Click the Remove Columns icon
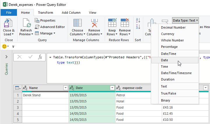The image size is (210, 124). point(94,23)
